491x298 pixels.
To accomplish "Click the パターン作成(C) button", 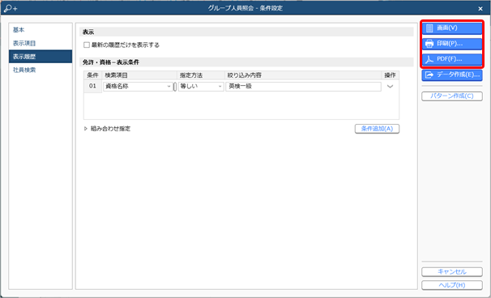I will [452, 96].
